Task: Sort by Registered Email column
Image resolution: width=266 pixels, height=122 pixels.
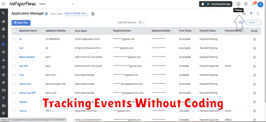Action: tap(132, 31)
